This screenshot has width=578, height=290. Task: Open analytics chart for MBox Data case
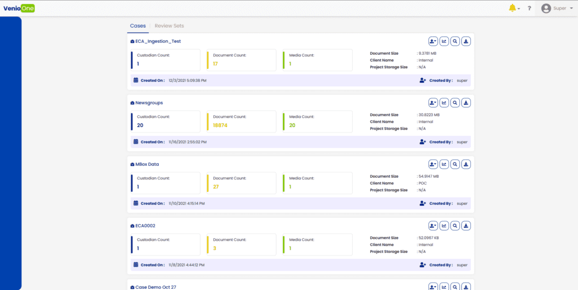[444, 164]
